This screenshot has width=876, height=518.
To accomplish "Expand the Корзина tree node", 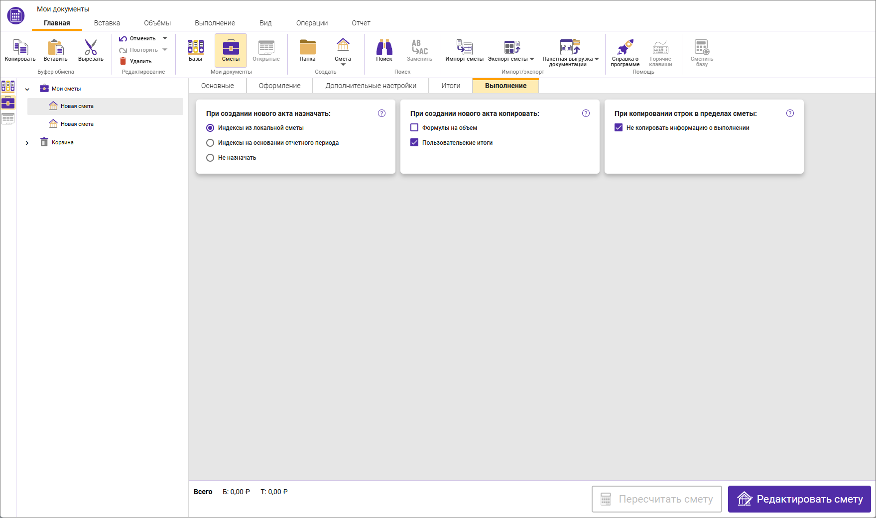I will (x=27, y=143).
